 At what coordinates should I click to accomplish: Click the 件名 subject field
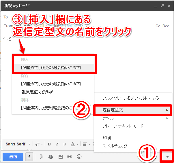pyautogui.click(x=87, y=39)
